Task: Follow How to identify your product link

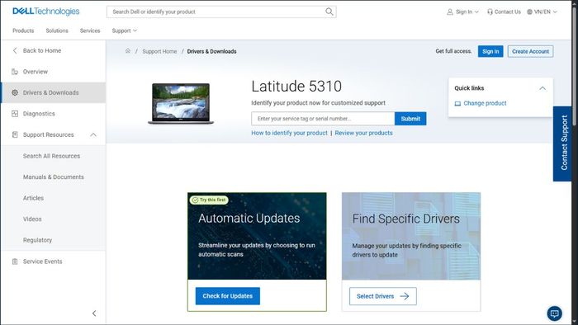Action: pos(289,133)
